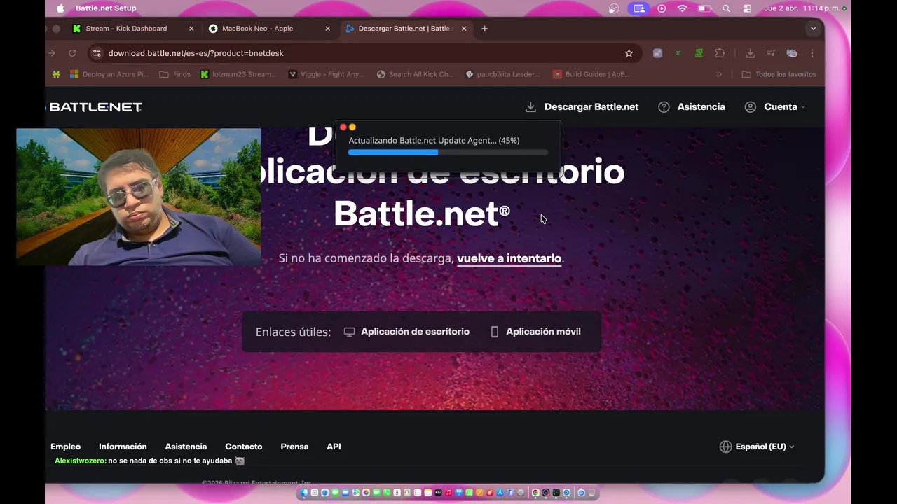Open the Finds bookmark folder
The image size is (897, 504).
[174, 74]
